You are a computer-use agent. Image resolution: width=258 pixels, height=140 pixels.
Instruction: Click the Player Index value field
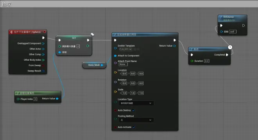click(35, 99)
